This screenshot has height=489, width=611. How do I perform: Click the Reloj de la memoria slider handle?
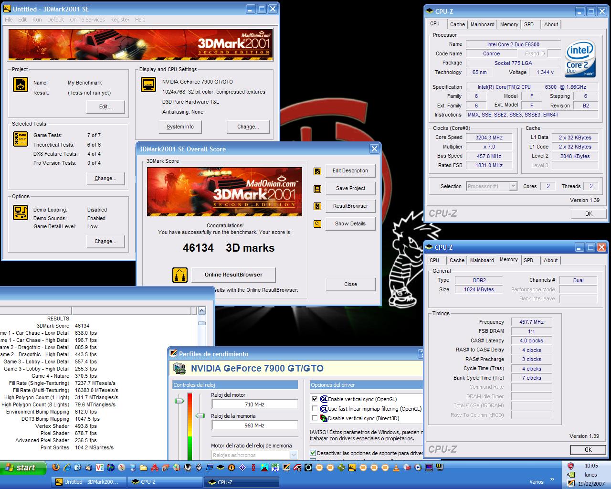click(200, 416)
